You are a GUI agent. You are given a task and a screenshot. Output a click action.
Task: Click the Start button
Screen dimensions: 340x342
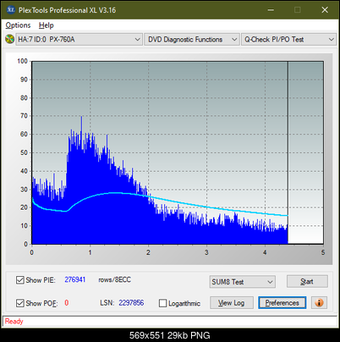[x=307, y=281]
